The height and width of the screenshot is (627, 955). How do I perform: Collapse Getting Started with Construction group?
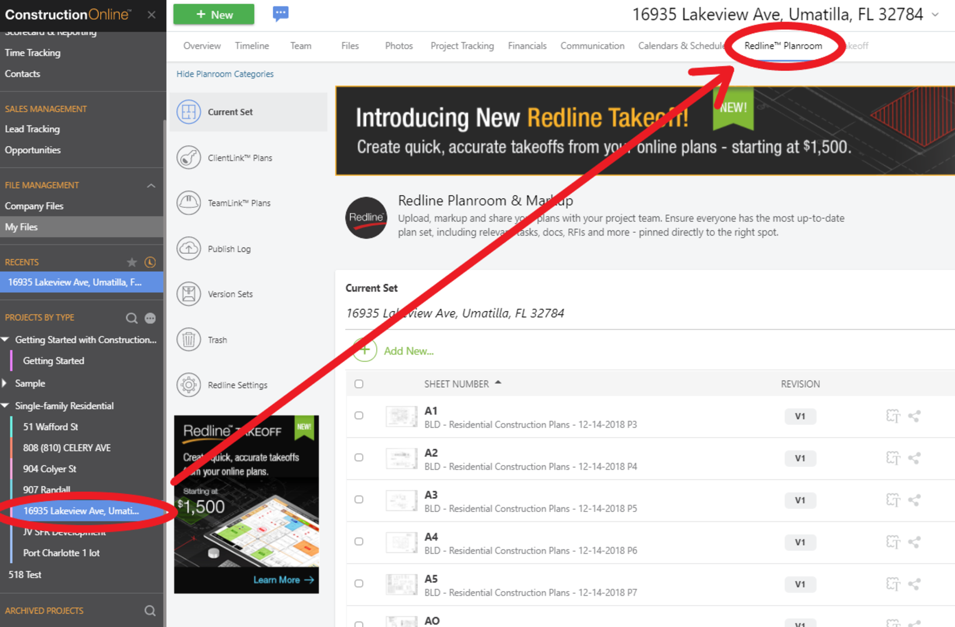(x=5, y=340)
